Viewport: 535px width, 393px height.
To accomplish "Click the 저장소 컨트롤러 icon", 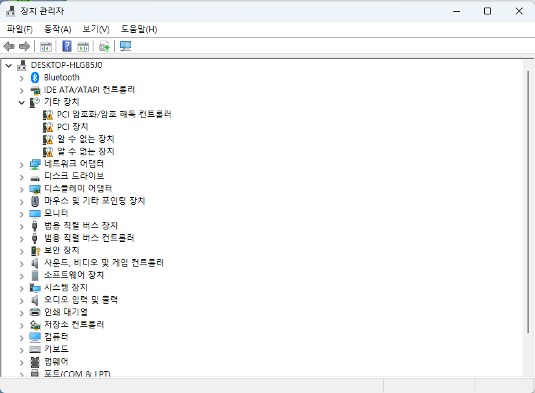I will [35, 325].
